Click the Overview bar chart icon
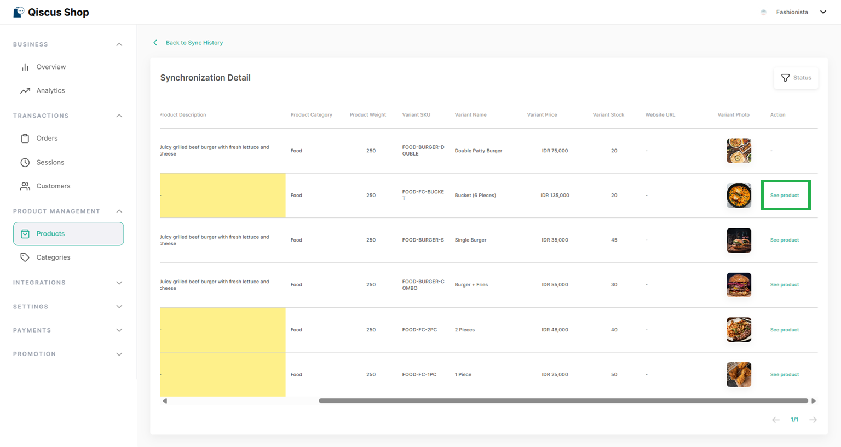This screenshot has height=447, width=841. [25, 67]
